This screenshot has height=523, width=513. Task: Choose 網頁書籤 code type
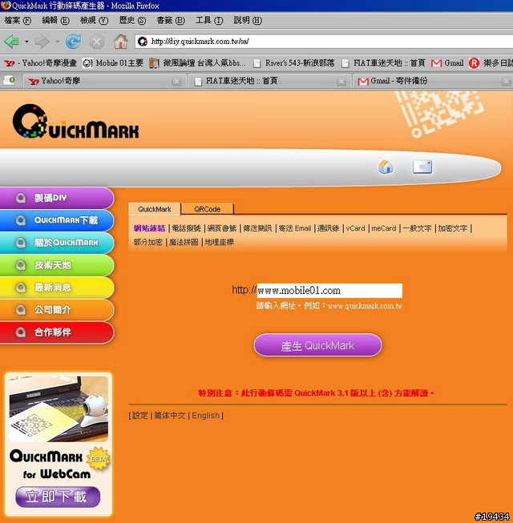[221, 228]
